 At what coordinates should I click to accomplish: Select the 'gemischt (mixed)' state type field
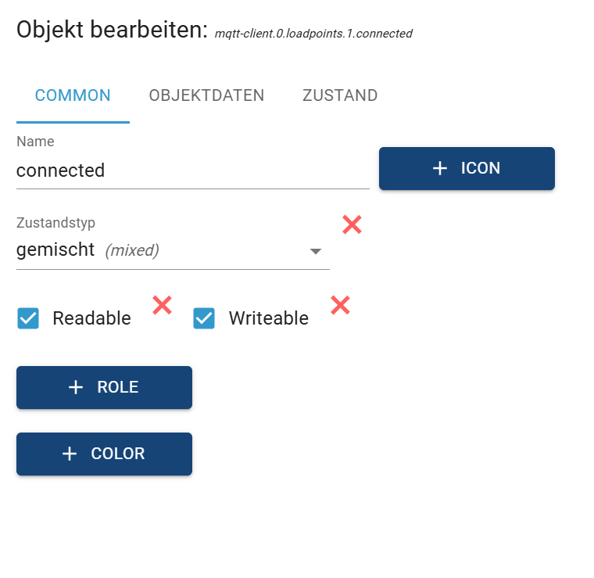156,250
